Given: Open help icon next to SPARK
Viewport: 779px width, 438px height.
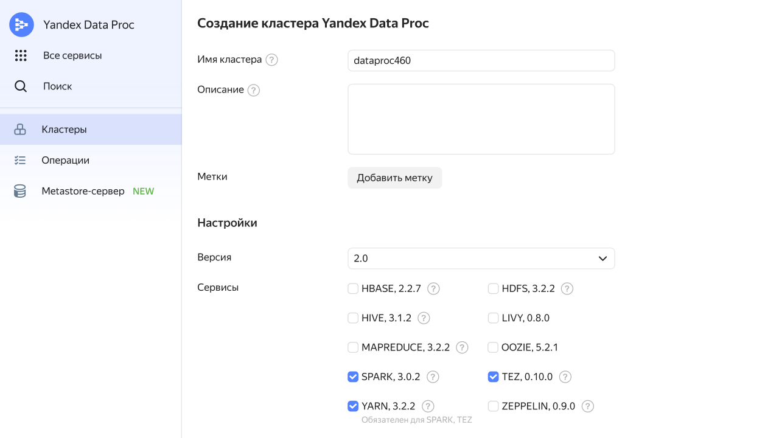Looking at the screenshot, I should tap(433, 377).
